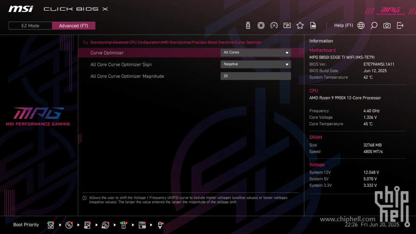Click the search magnifier icon
Image resolution: width=416 pixels, height=234 pixels.
click(374, 25)
